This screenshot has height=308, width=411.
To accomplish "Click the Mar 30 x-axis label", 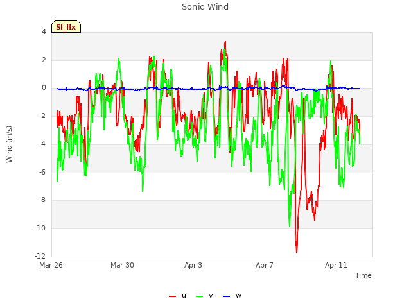I will (122, 265).
